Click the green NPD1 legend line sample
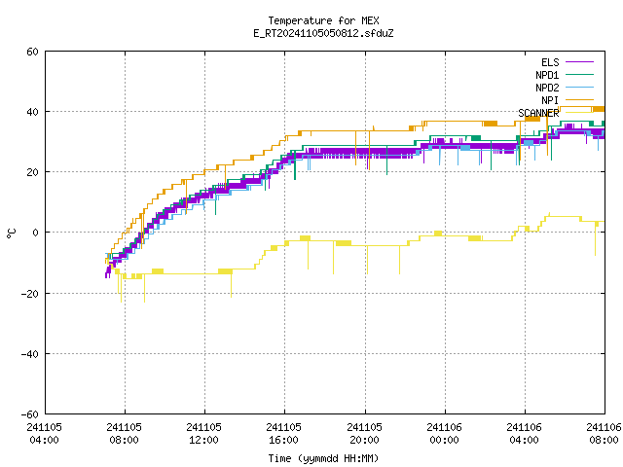Image resolution: width=623 pixels, height=467 pixels. [x=580, y=75]
